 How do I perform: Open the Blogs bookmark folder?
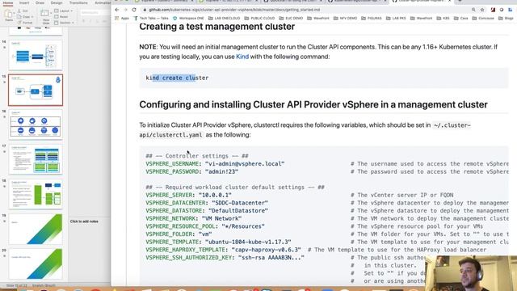point(506,19)
